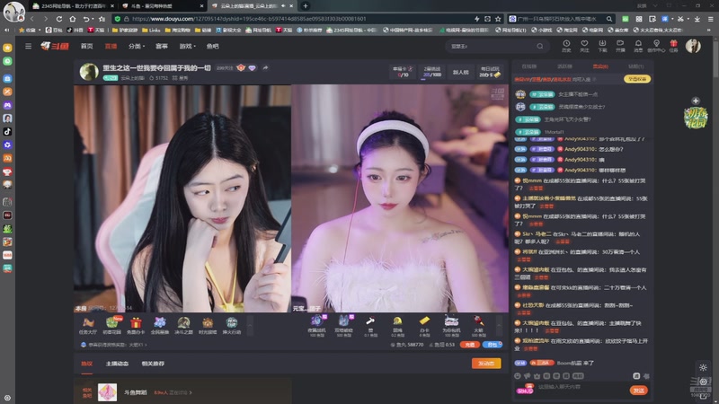Switch to second tab in chat panel header
This screenshot has height=404, width=719.
coord(564,66)
